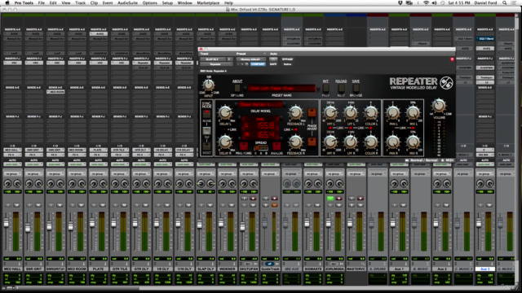
Task: Click the HPF L knob
Action: tap(330, 113)
